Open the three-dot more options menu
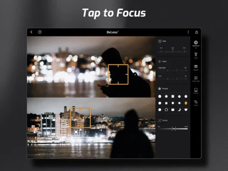This screenshot has height=171, width=228. pos(188,32)
